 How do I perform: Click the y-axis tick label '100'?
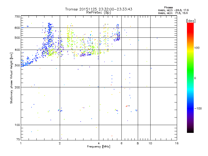[x=17, y=125]
